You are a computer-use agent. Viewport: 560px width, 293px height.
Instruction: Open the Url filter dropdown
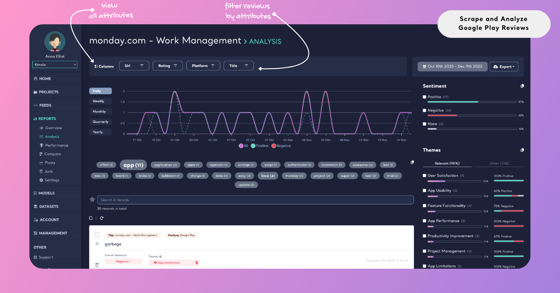[134, 66]
